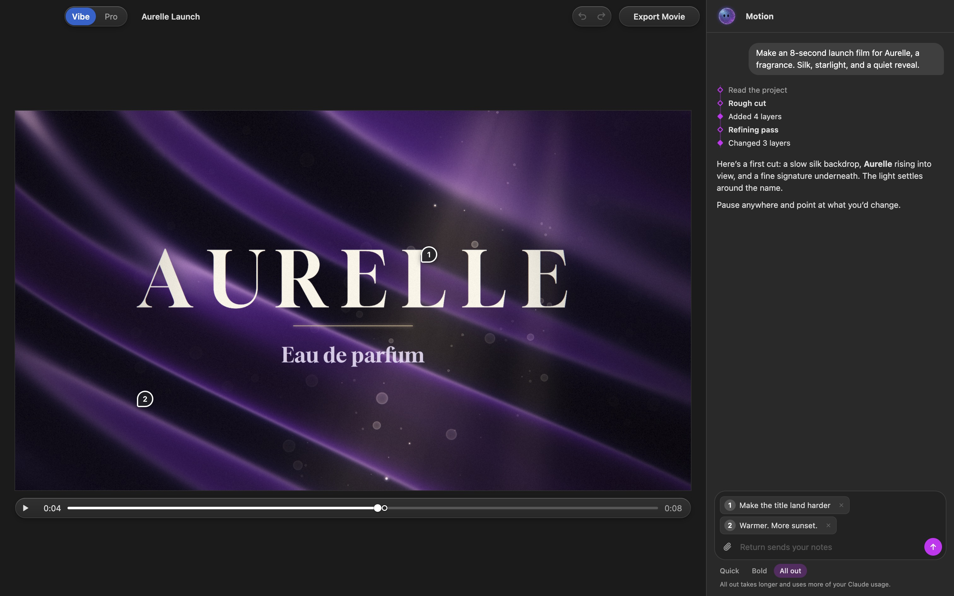Select the 'Warmer. More sunset.' note chip
Viewport: 954px width, 596px height.
pos(778,525)
